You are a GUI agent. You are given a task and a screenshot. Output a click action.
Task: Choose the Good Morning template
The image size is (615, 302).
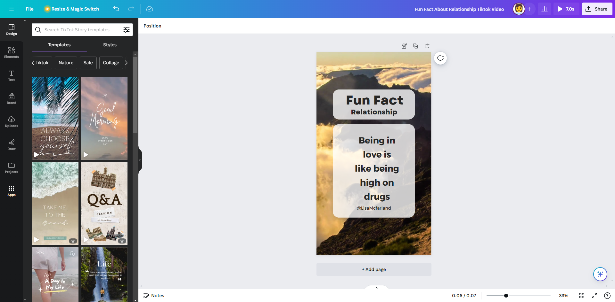point(104,118)
